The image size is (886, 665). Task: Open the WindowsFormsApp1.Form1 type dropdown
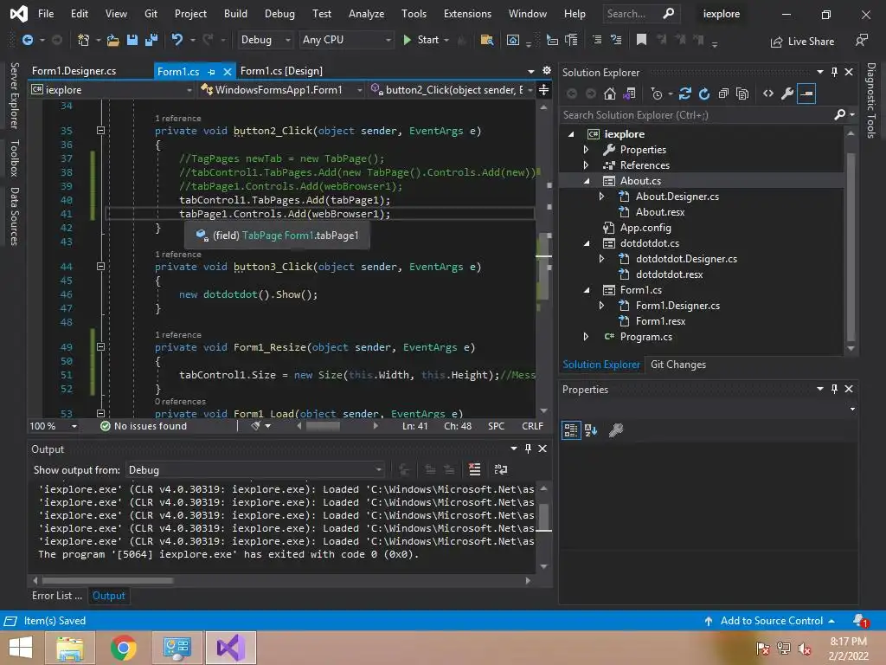(x=281, y=90)
